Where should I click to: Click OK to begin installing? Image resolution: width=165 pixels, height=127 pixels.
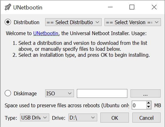click(114, 118)
